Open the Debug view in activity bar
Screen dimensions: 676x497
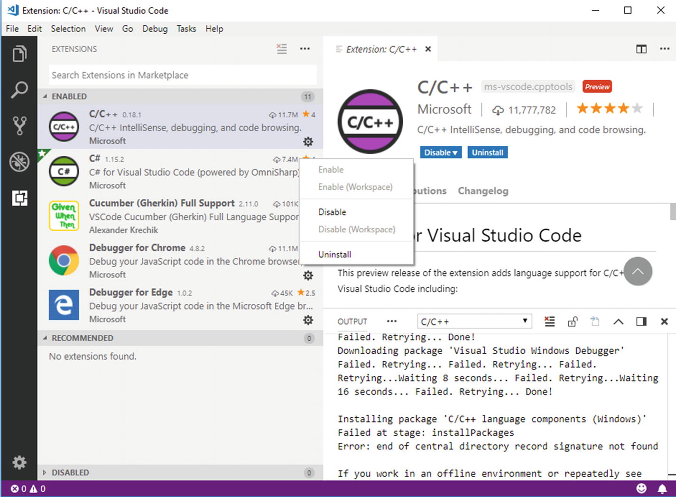click(19, 162)
